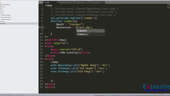Viewport: 170px width, 96px height.
Task: Click 'spl_autoload_register' on line 5
Action: [66, 18]
